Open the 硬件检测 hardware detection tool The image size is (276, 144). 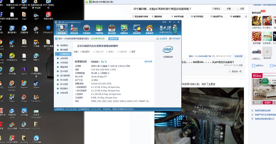click(x=62, y=29)
